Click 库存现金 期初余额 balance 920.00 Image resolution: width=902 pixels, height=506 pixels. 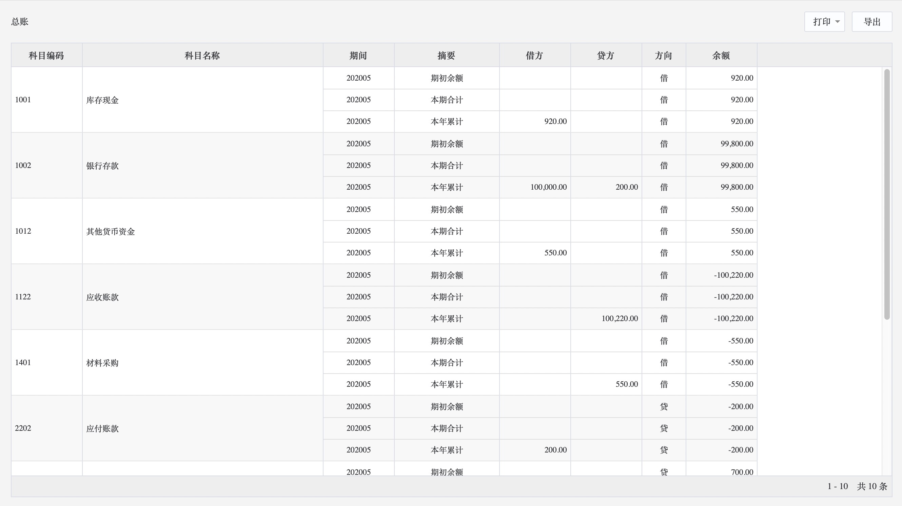721,78
